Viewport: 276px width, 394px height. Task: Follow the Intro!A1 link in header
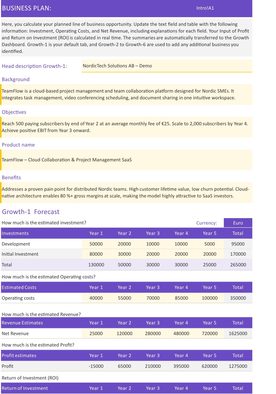tap(205, 8)
